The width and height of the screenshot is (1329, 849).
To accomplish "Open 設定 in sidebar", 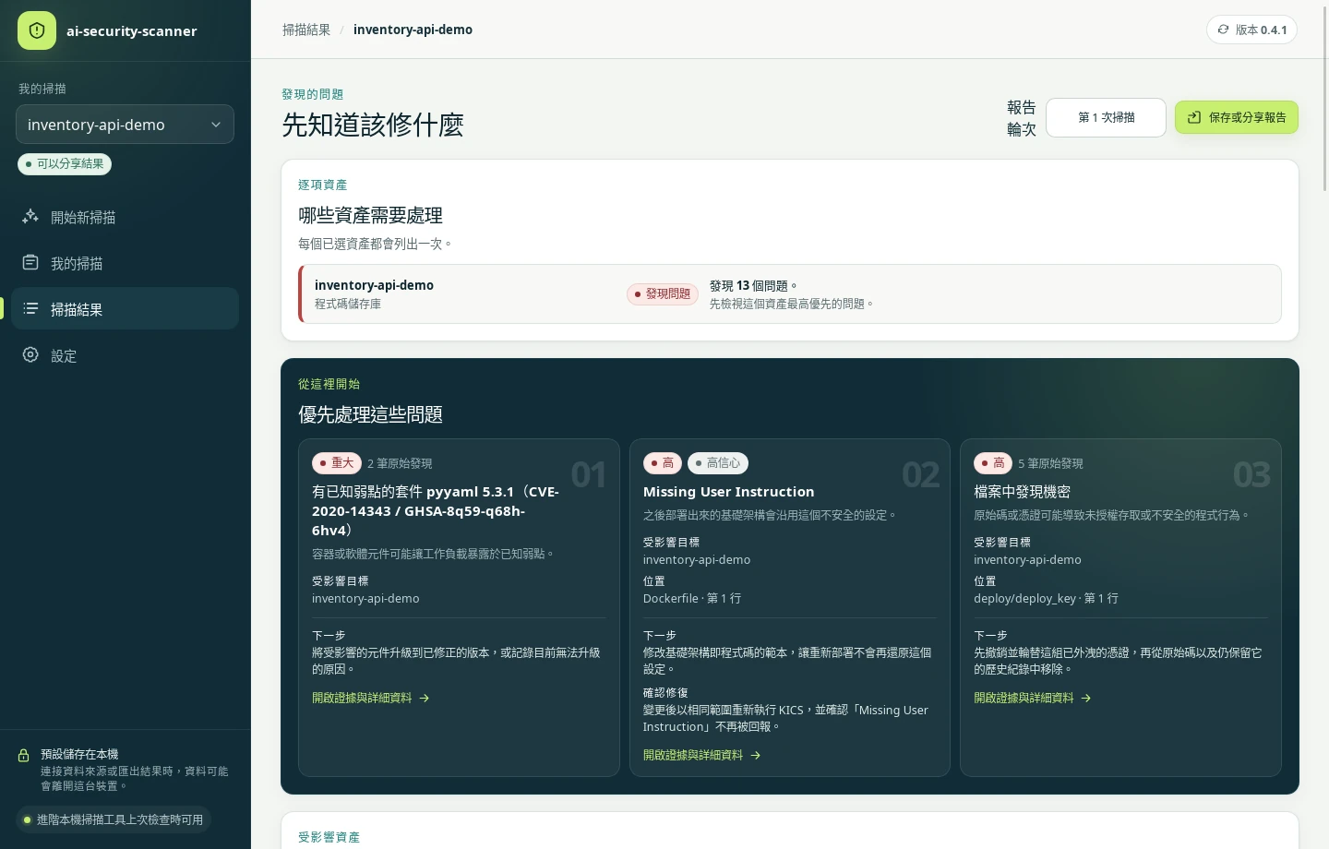I will click(x=125, y=355).
